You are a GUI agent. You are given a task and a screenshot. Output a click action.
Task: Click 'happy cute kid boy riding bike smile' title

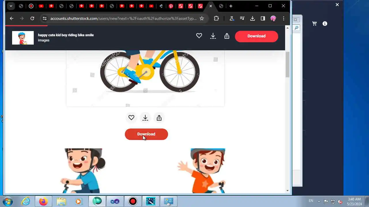(66, 35)
